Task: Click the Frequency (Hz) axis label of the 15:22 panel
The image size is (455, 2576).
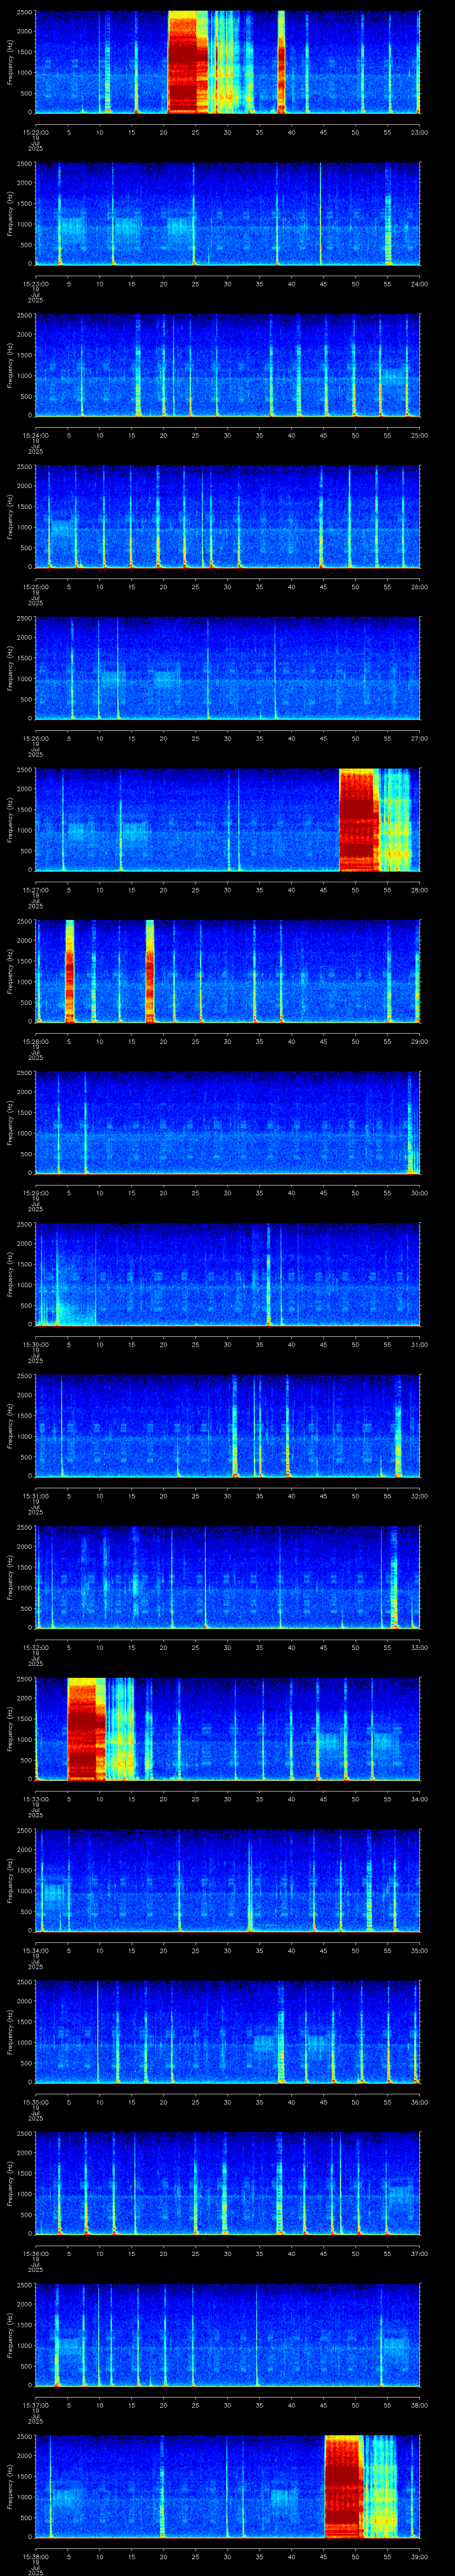Action: [10, 62]
